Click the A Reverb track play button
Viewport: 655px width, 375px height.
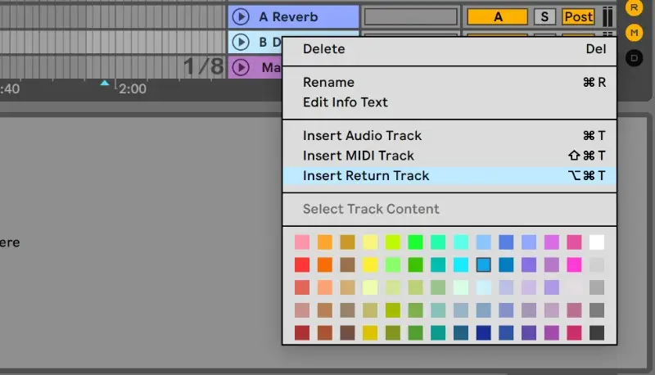pos(240,16)
